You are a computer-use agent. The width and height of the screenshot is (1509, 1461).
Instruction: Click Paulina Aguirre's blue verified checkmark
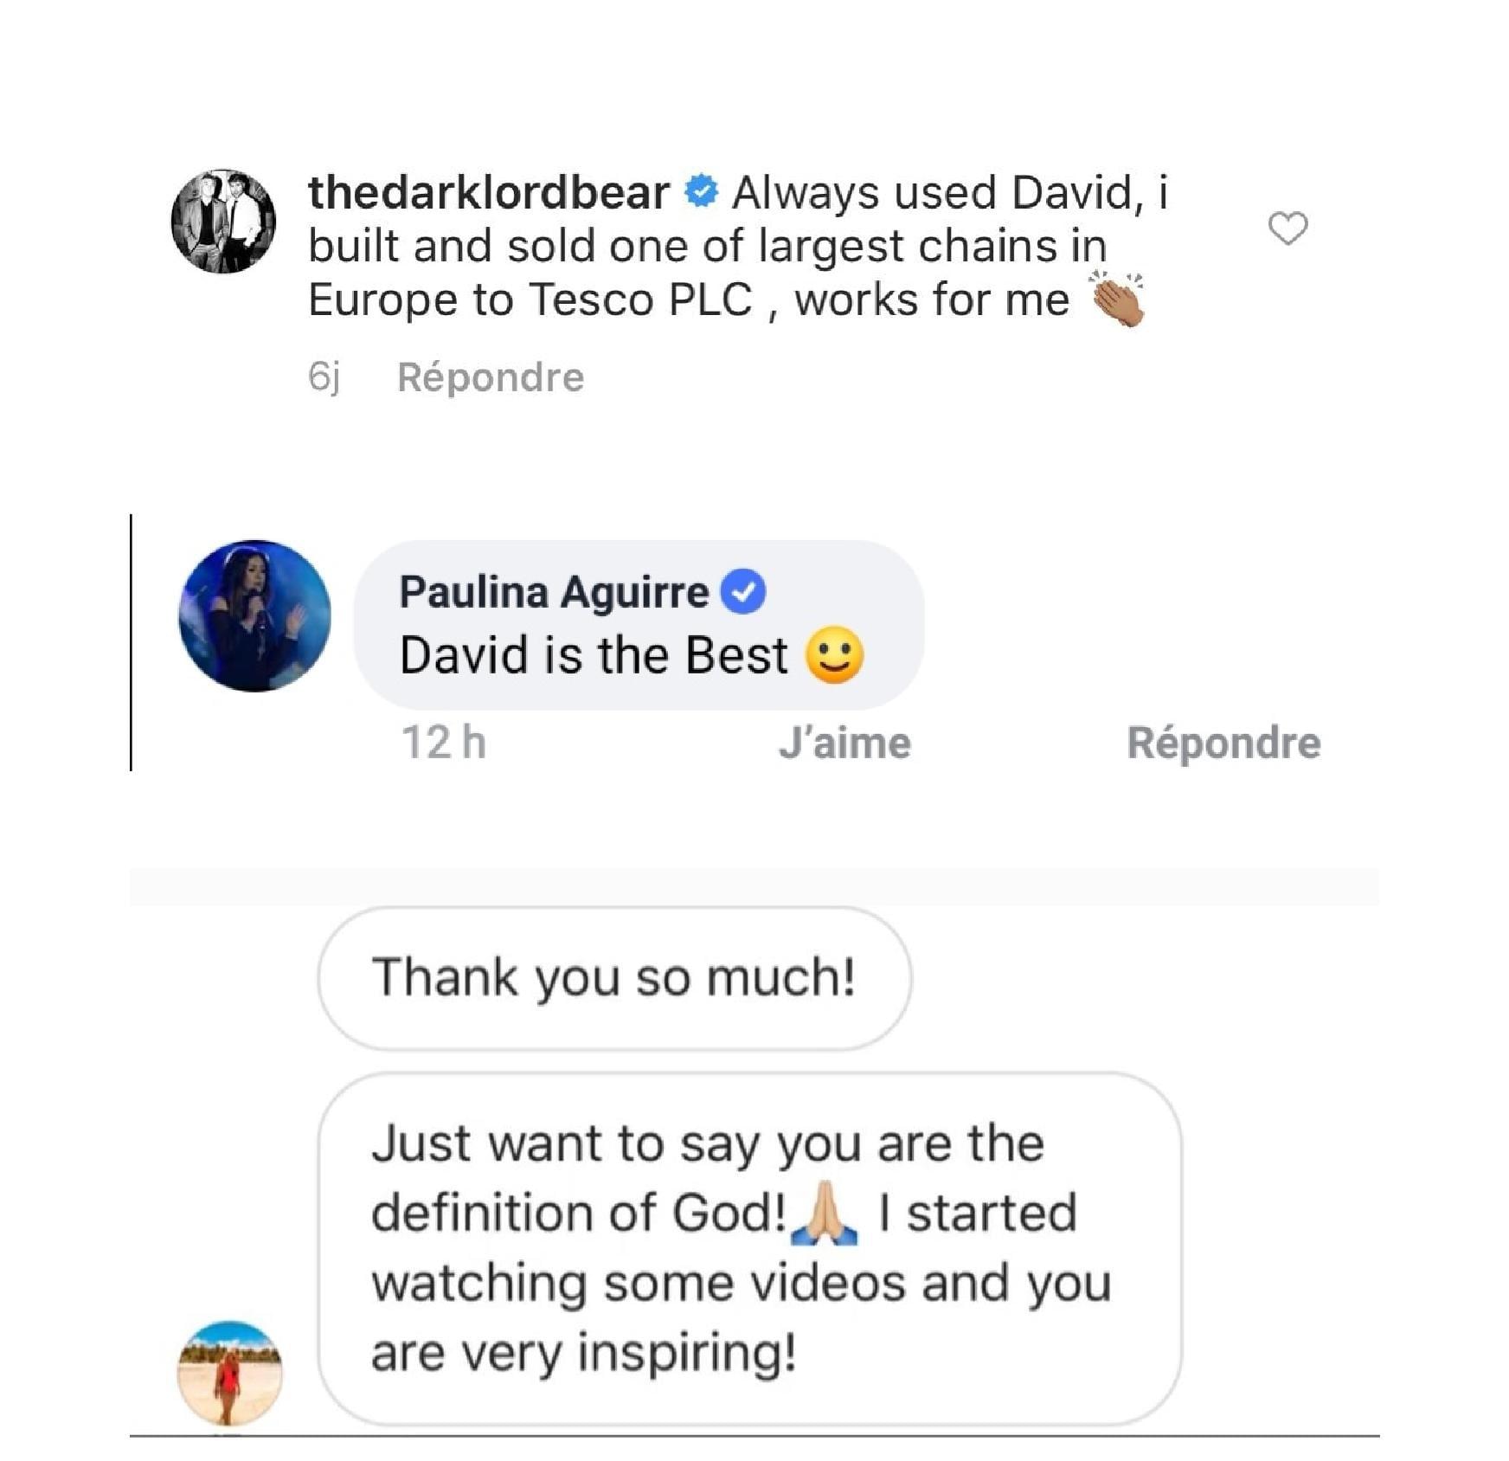(x=743, y=592)
